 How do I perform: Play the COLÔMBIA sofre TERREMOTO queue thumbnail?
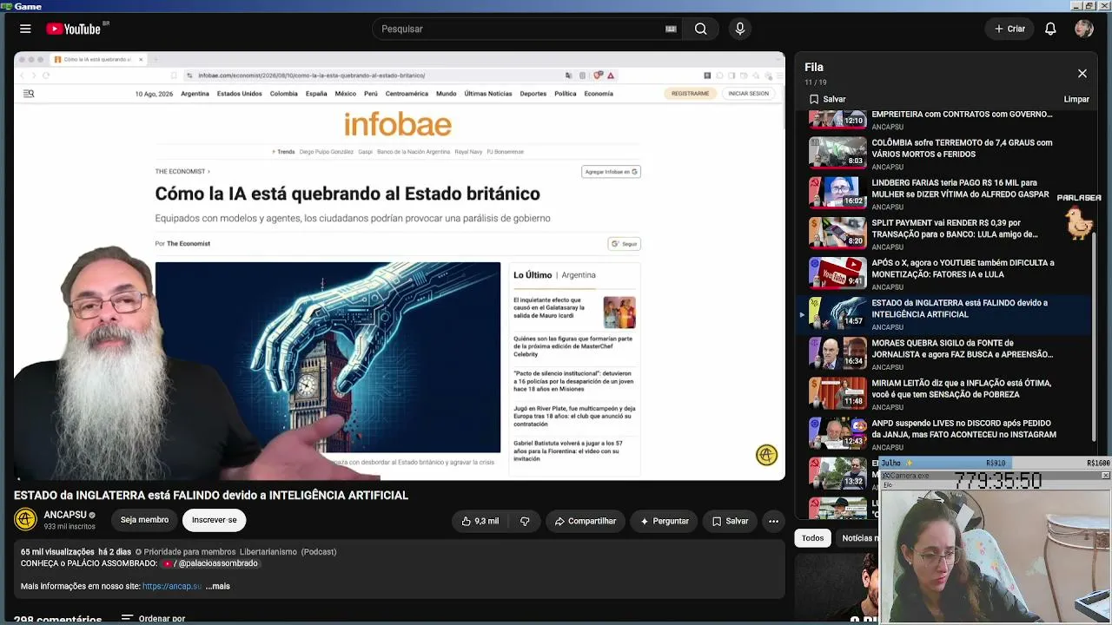point(838,154)
